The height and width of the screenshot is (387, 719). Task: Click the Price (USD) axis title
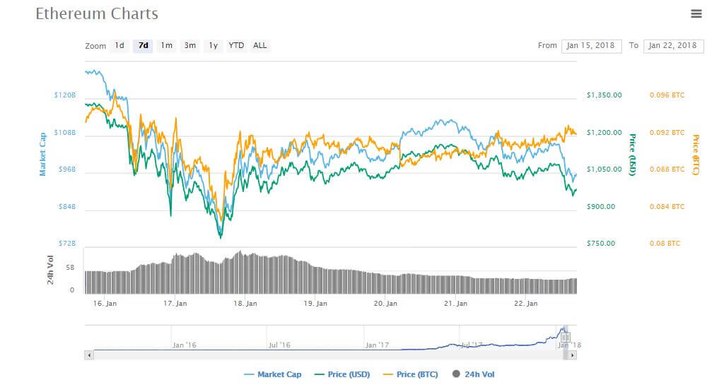pyautogui.click(x=632, y=155)
